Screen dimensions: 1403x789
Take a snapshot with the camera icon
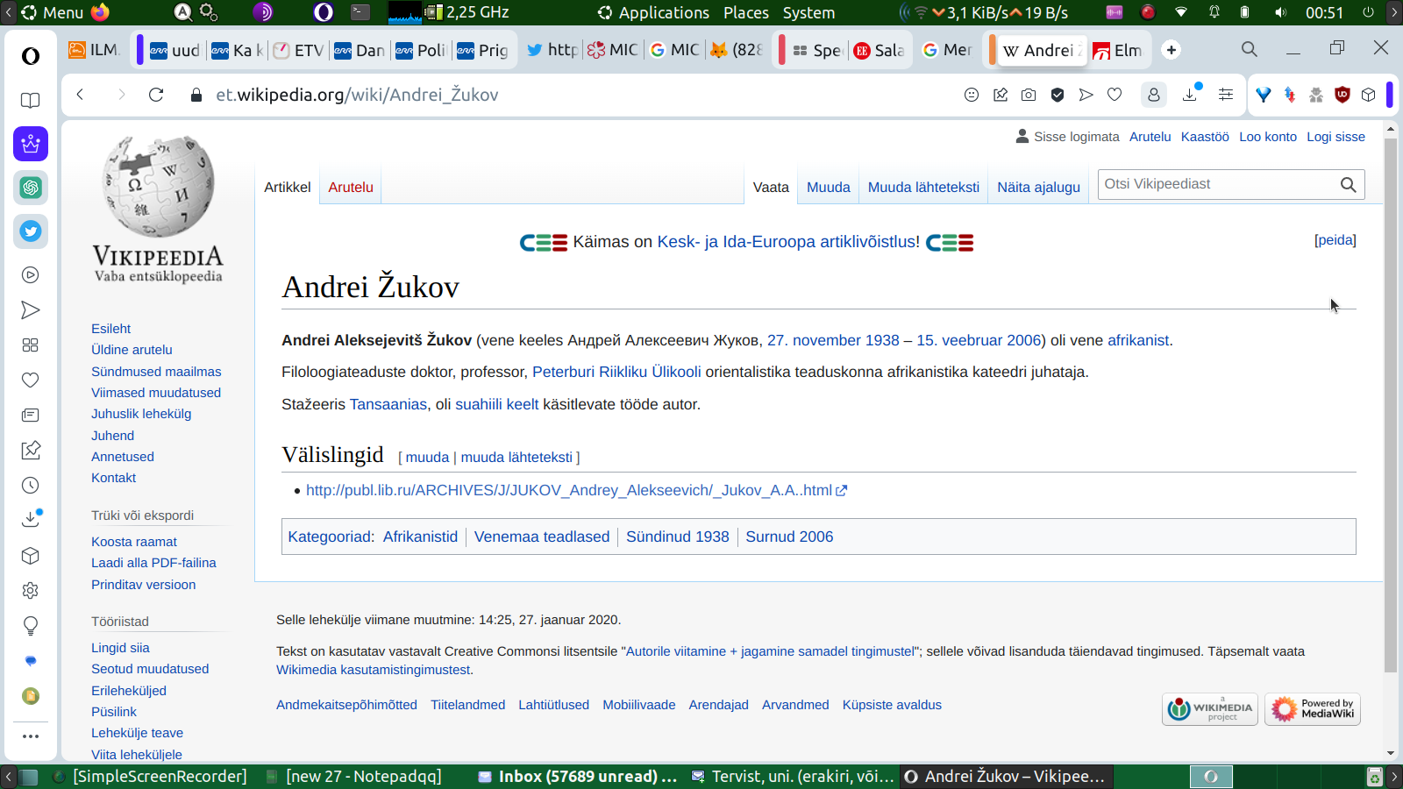(1029, 95)
